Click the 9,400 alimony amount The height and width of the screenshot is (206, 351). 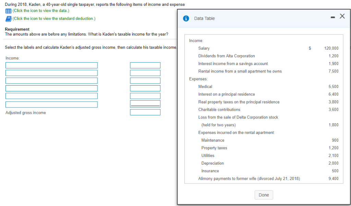(334, 179)
